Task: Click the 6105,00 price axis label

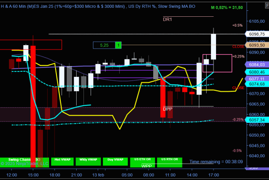Action: pos(257,21)
